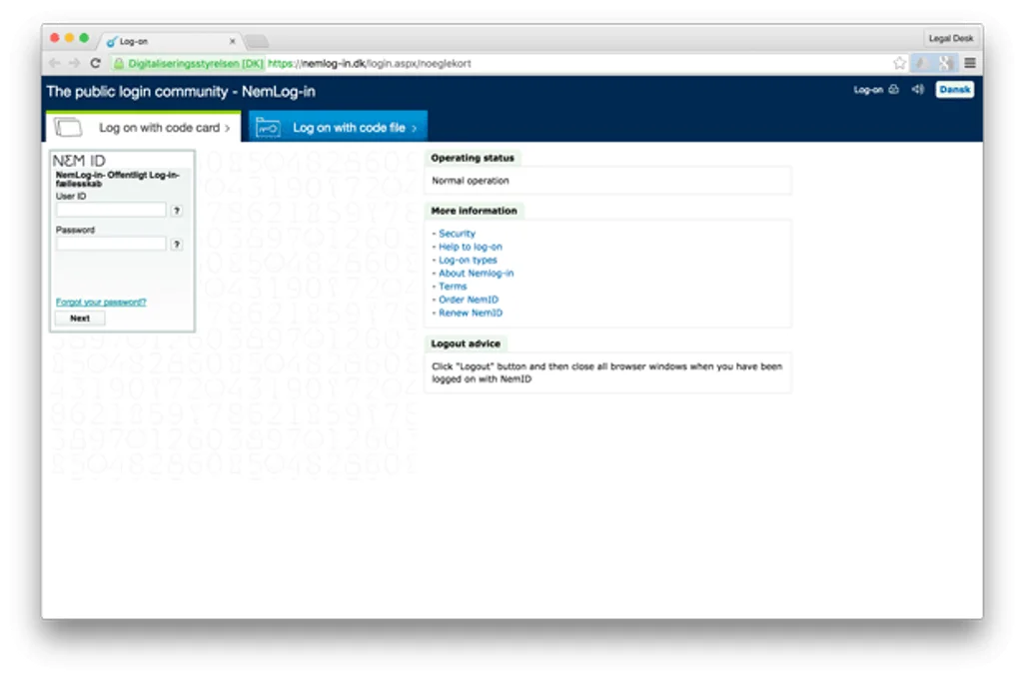The height and width of the screenshot is (678, 1023).
Task: Select the Log on with code file tab
Action: pyautogui.click(x=338, y=127)
